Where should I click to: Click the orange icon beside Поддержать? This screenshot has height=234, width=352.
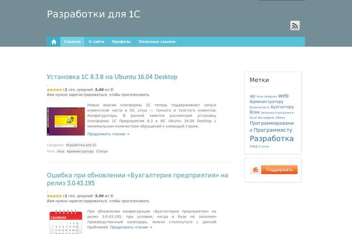[255, 170]
